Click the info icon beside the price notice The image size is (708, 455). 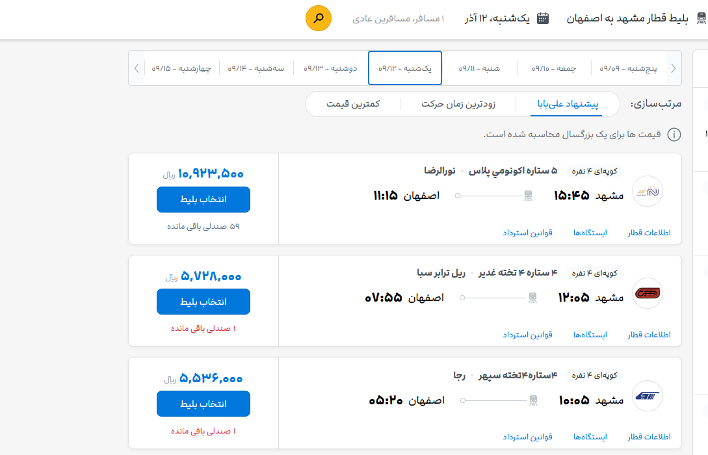pyautogui.click(x=675, y=135)
